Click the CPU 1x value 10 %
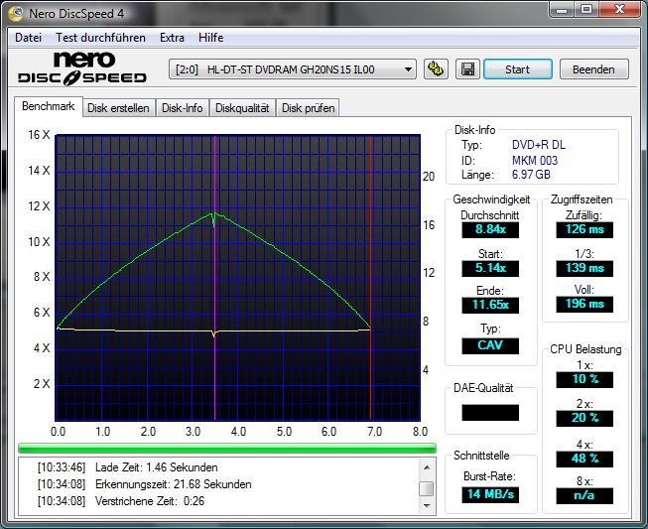The width and height of the screenshot is (648, 529). pyautogui.click(x=584, y=379)
